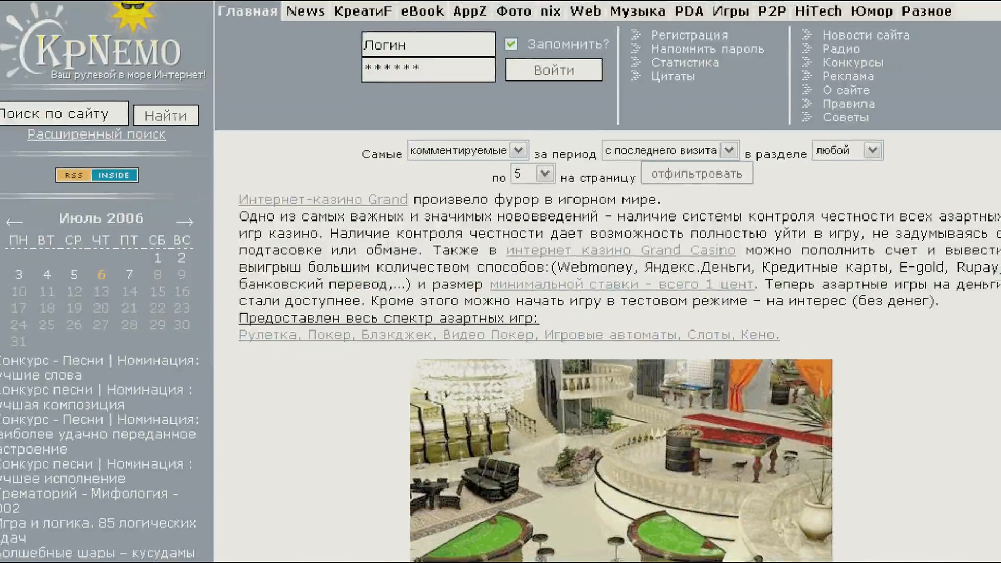Open Расширенный поиск link
The image size is (1001, 563).
pyautogui.click(x=96, y=134)
